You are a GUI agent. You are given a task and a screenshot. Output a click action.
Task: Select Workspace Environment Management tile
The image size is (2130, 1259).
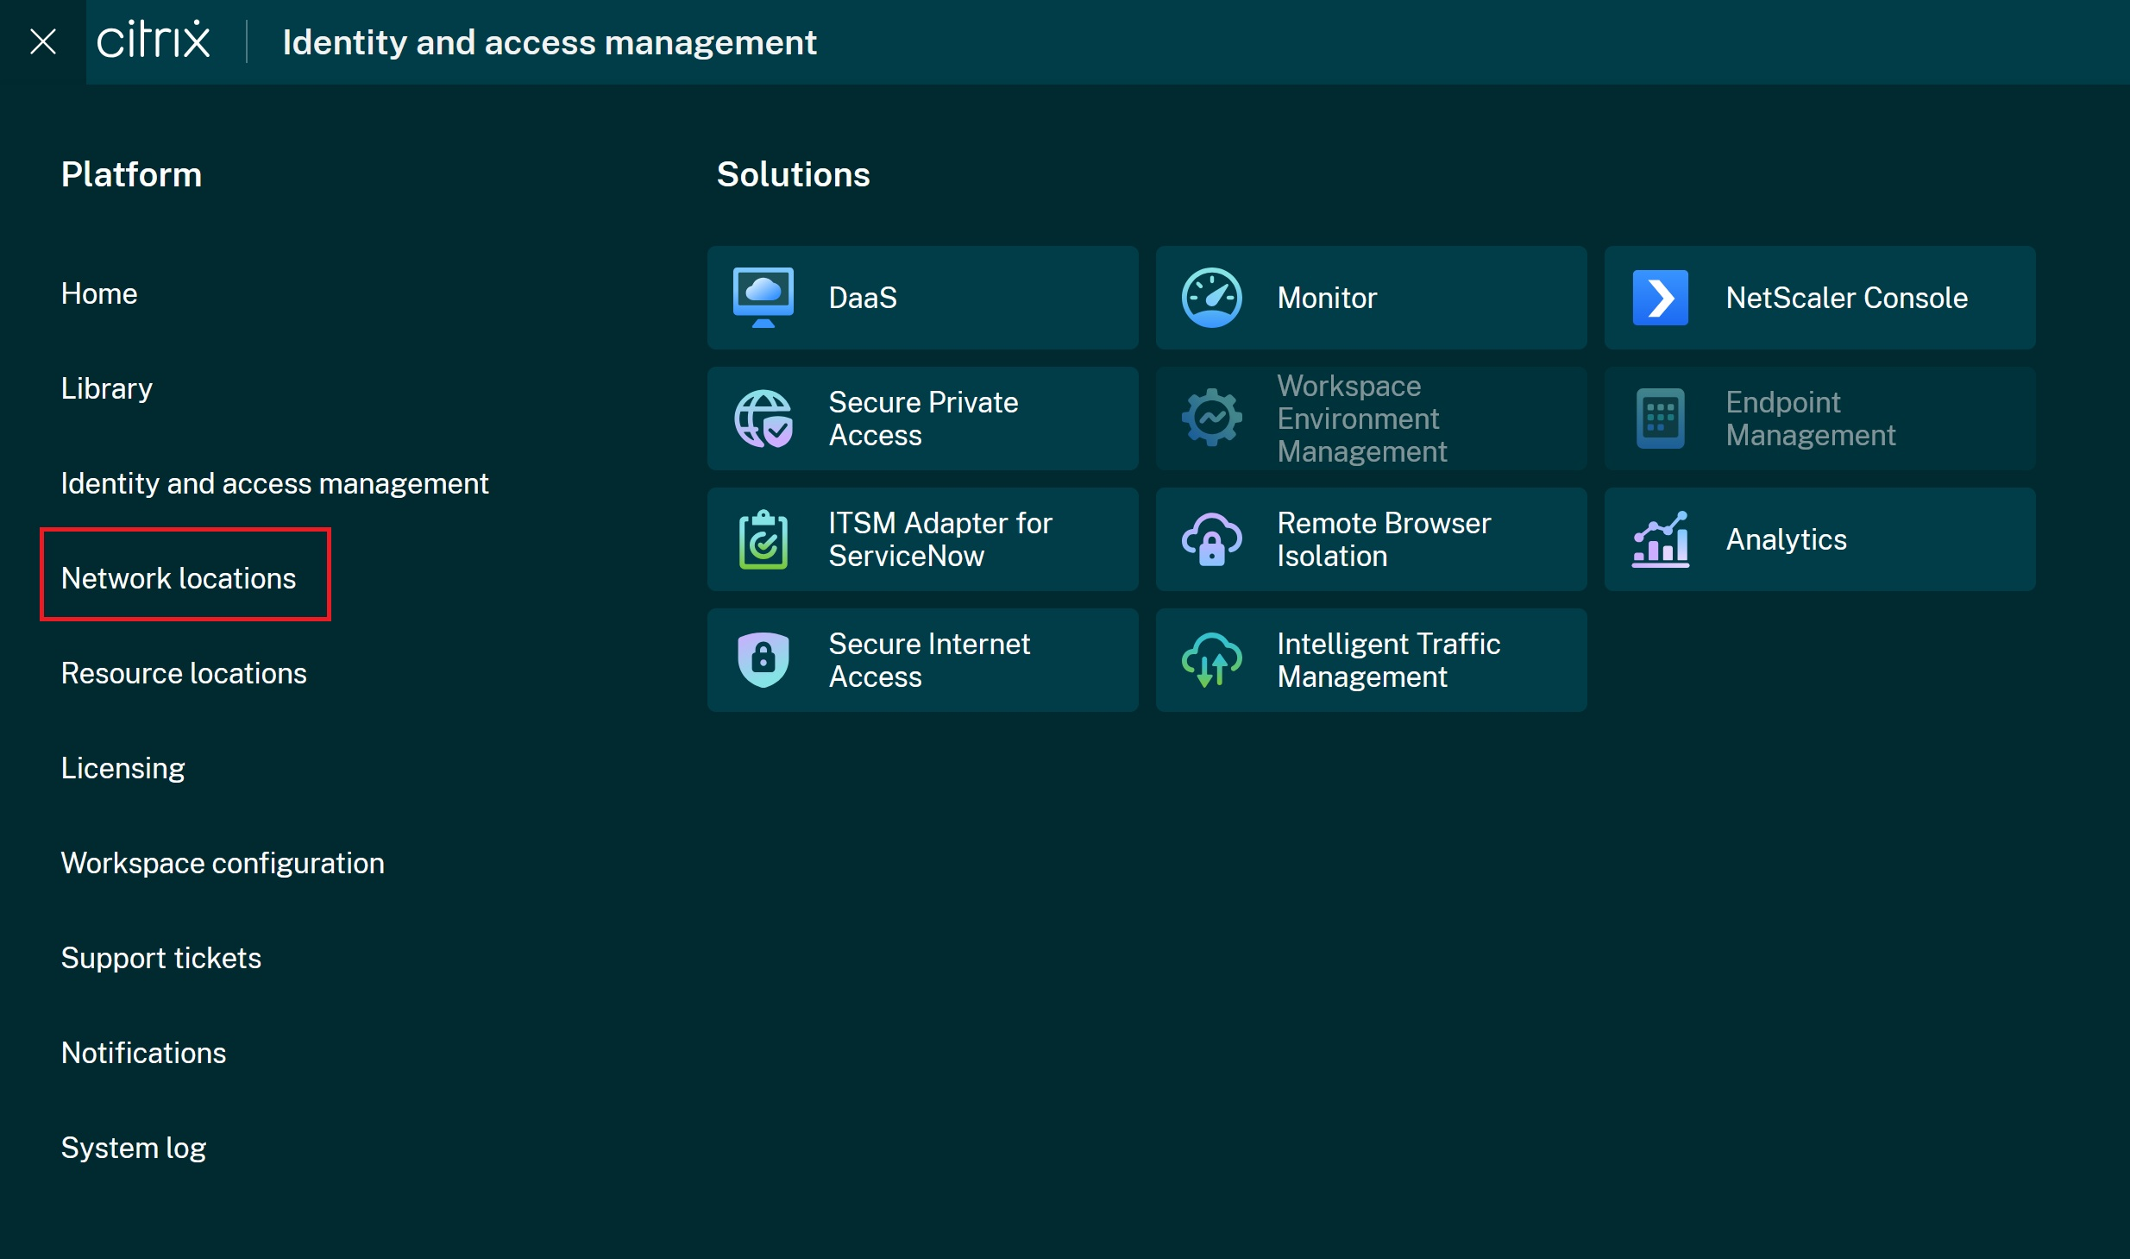coord(1370,418)
